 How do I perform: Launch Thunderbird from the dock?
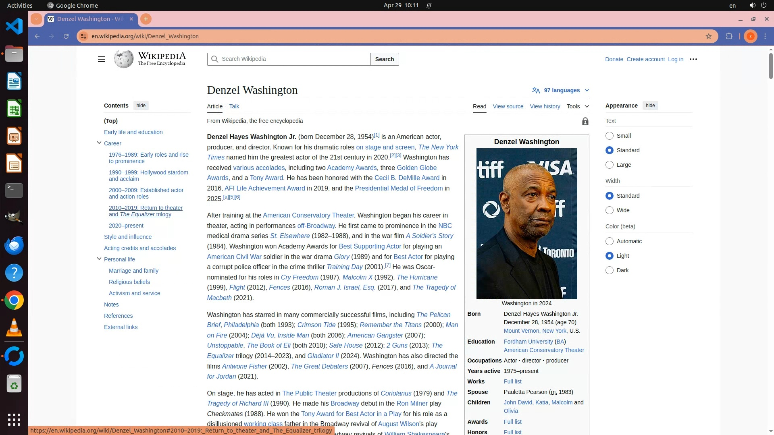coord(14,245)
